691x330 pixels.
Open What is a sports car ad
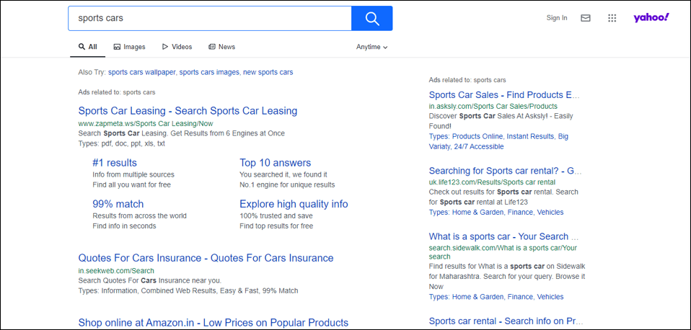pyautogui.click(x=505, y=237)
